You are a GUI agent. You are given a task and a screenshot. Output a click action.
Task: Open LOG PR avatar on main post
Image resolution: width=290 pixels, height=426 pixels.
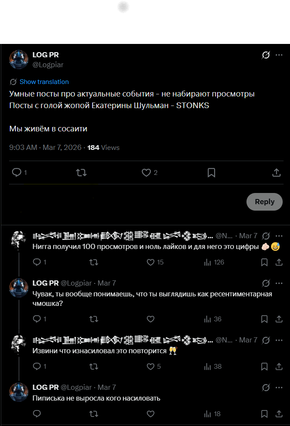[19, 59]
